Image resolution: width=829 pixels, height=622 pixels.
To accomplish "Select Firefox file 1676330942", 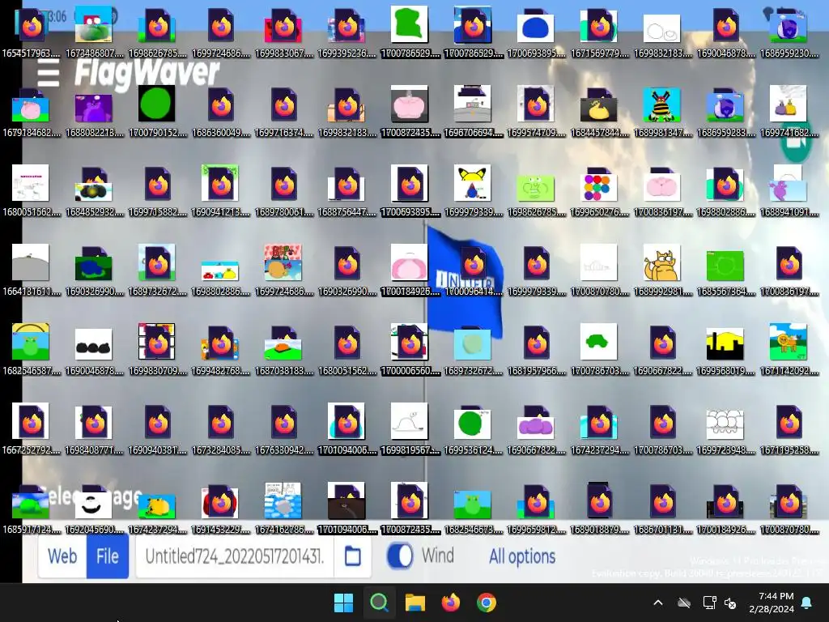I will pos(284,428).
